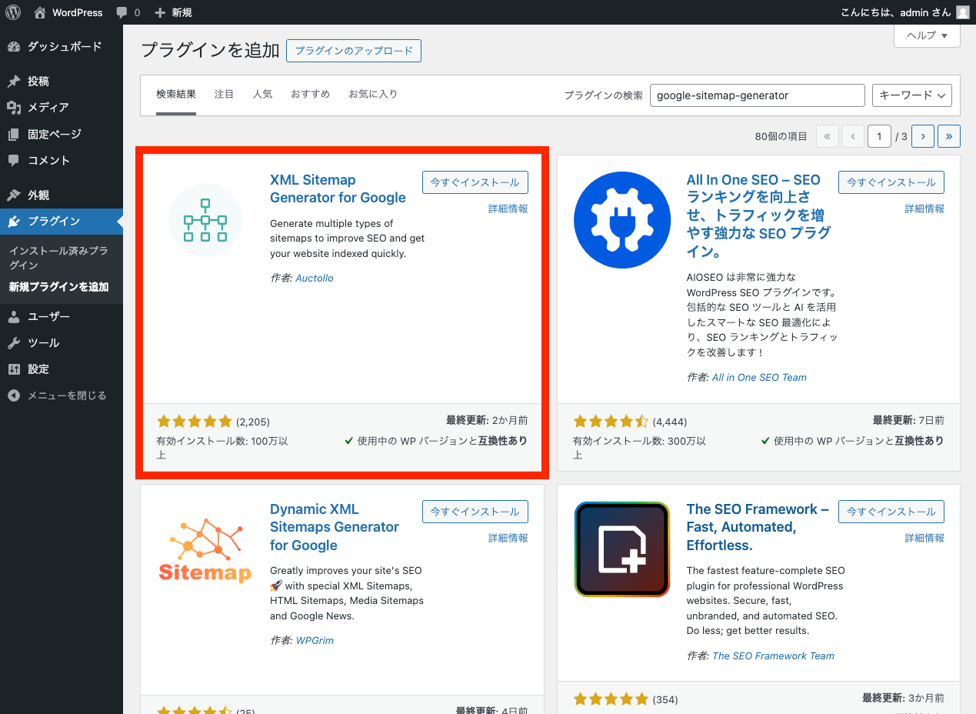Click the WordPress logo icon in admin bar

[13, 12]
